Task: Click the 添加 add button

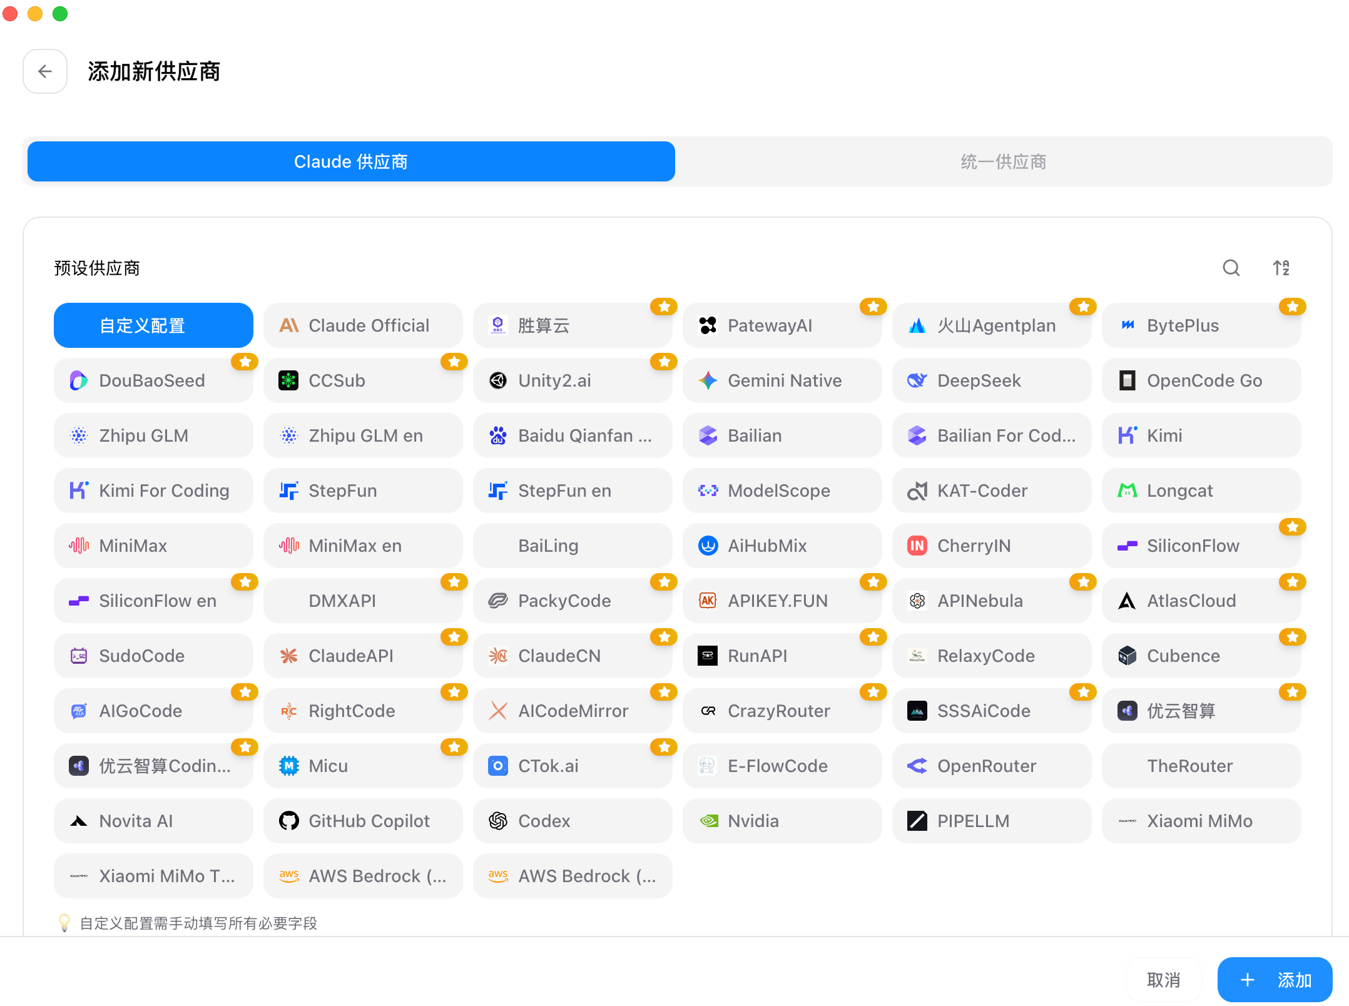Action: tap(1275, 980)
